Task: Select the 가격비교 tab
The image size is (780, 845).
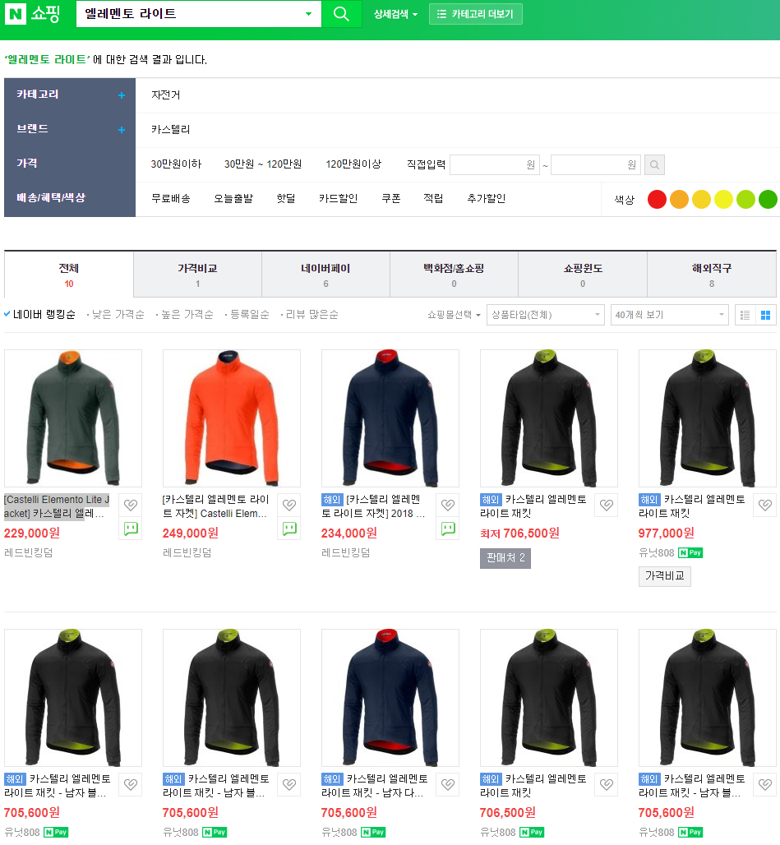Action: point(198,275)
